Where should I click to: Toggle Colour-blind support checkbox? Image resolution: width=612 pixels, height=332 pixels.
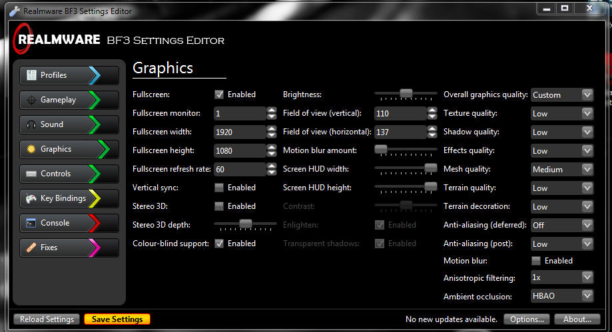pyautogui.click(x=219, y=244)
